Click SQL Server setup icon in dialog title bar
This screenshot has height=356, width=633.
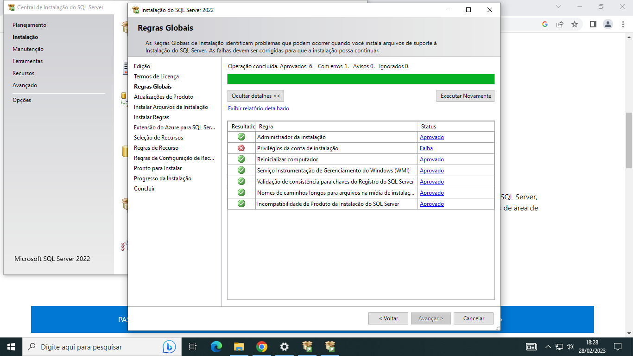[x=135, y=10]
